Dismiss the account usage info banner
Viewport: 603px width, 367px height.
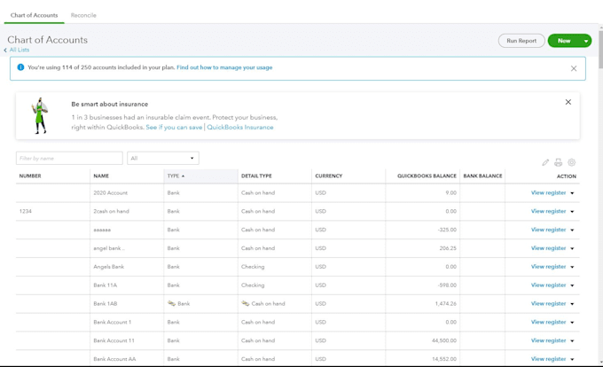coord(574,68)
